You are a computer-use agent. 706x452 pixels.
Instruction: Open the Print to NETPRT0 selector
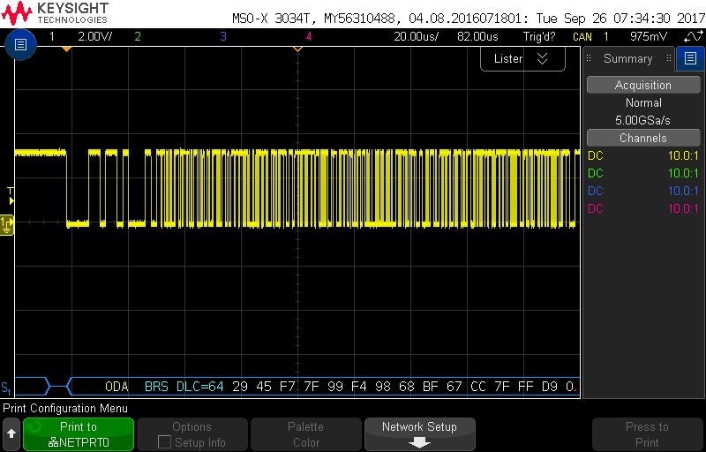[79, 434]
